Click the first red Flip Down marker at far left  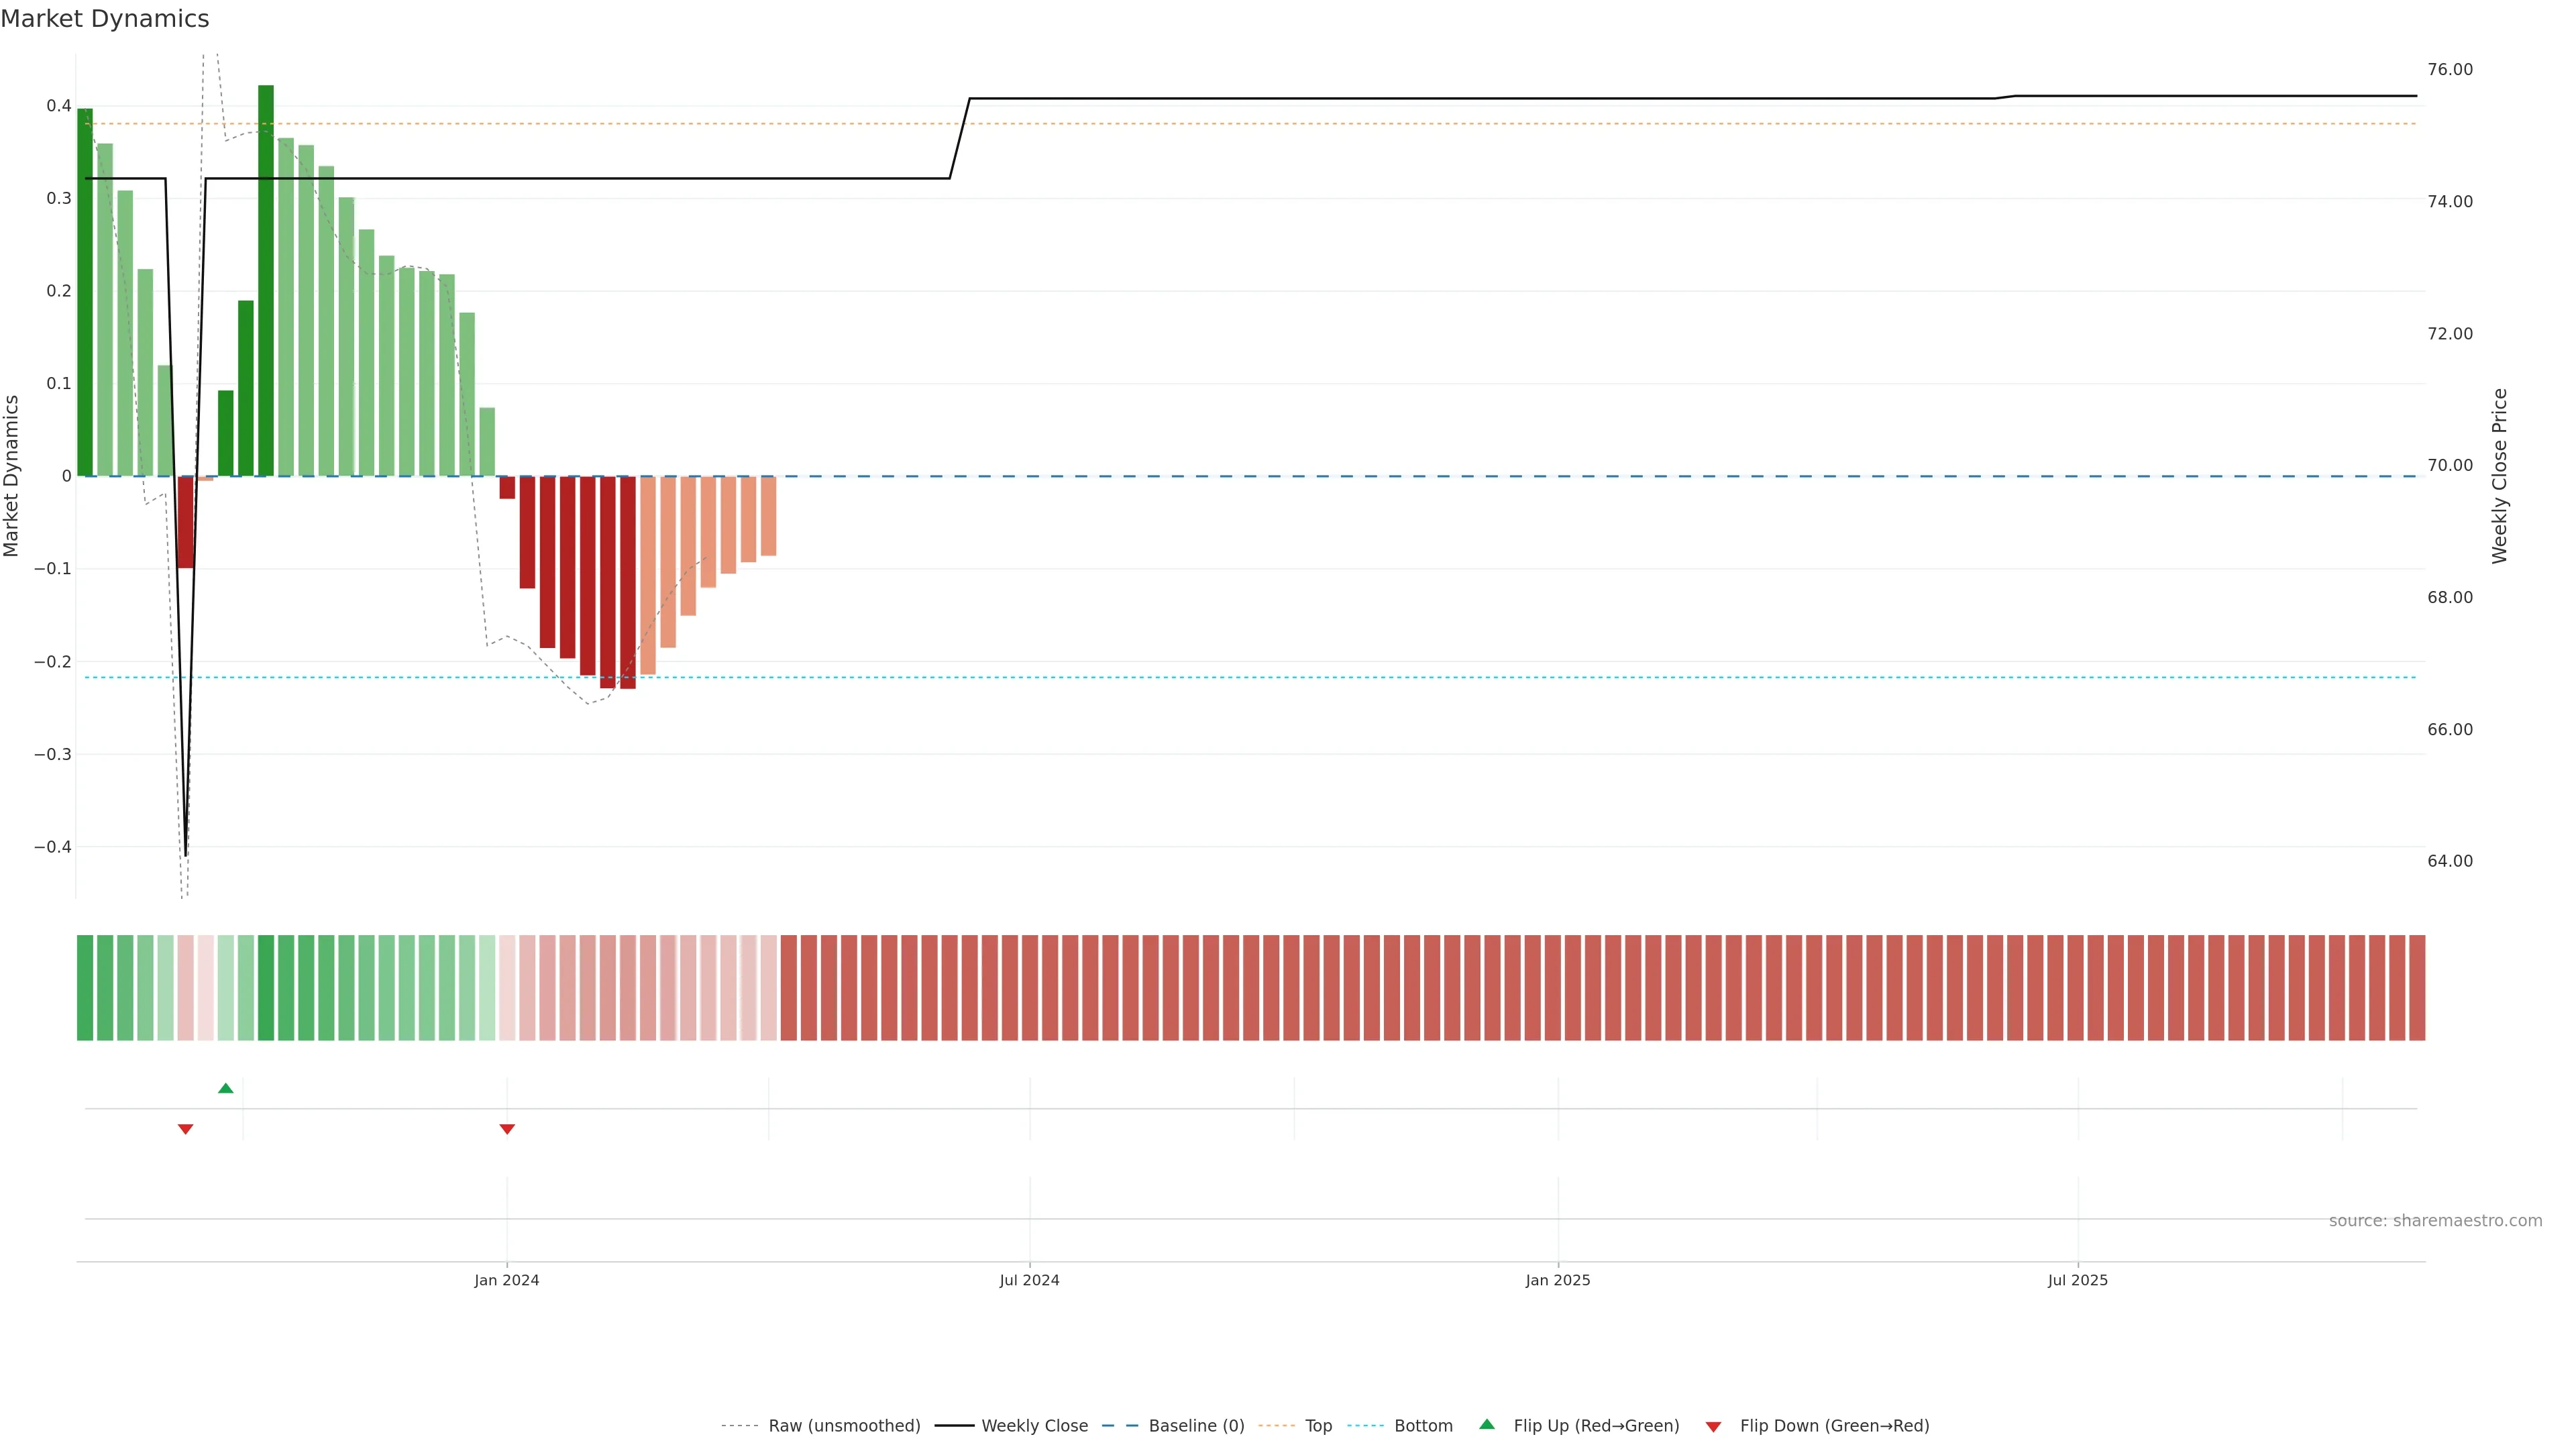click(185, 1129)
